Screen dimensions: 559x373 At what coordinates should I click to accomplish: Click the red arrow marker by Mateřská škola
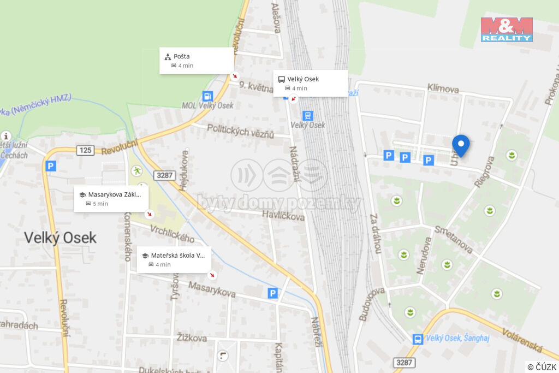[x=212, y=275]
